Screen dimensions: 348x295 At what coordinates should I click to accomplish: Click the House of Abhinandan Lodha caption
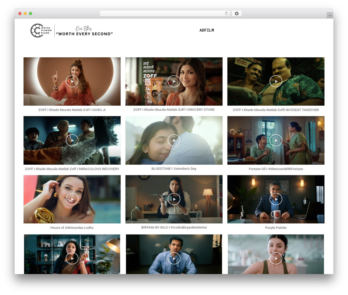(x=72, y=228)
